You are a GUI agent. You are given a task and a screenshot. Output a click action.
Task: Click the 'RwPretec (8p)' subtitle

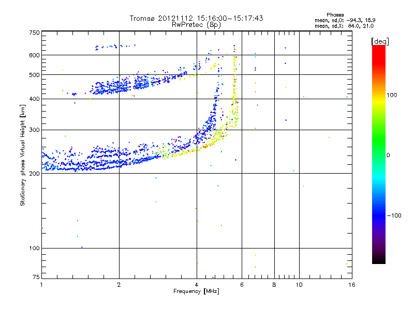coord(196,25)
